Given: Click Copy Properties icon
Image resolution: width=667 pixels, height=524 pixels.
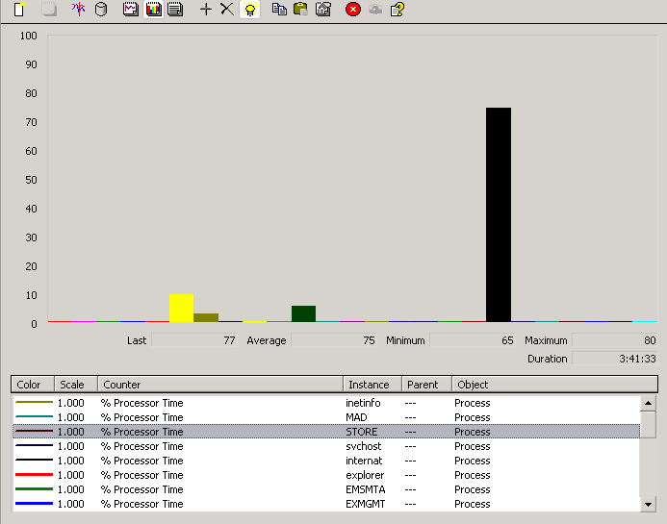Looking at the screenshot, I should [x=279, y=9].
